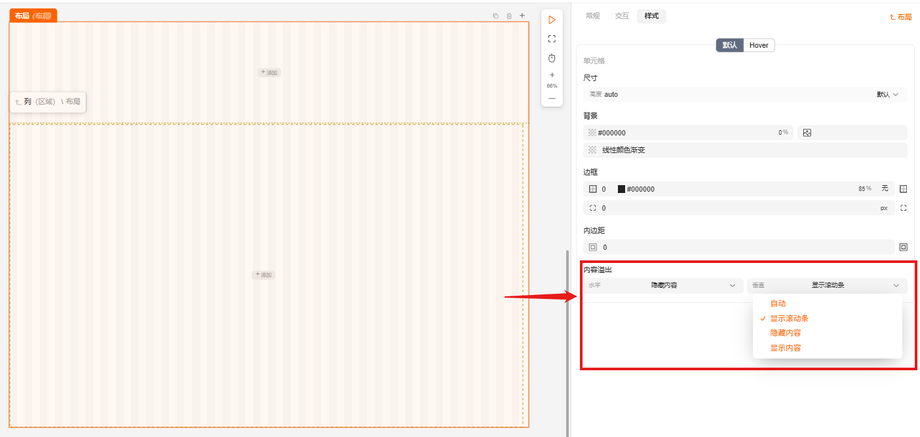The width and height of the screenshot is (920, 437).
Task: Delete the layout with the trash icon
Action: tap(509, 16)
